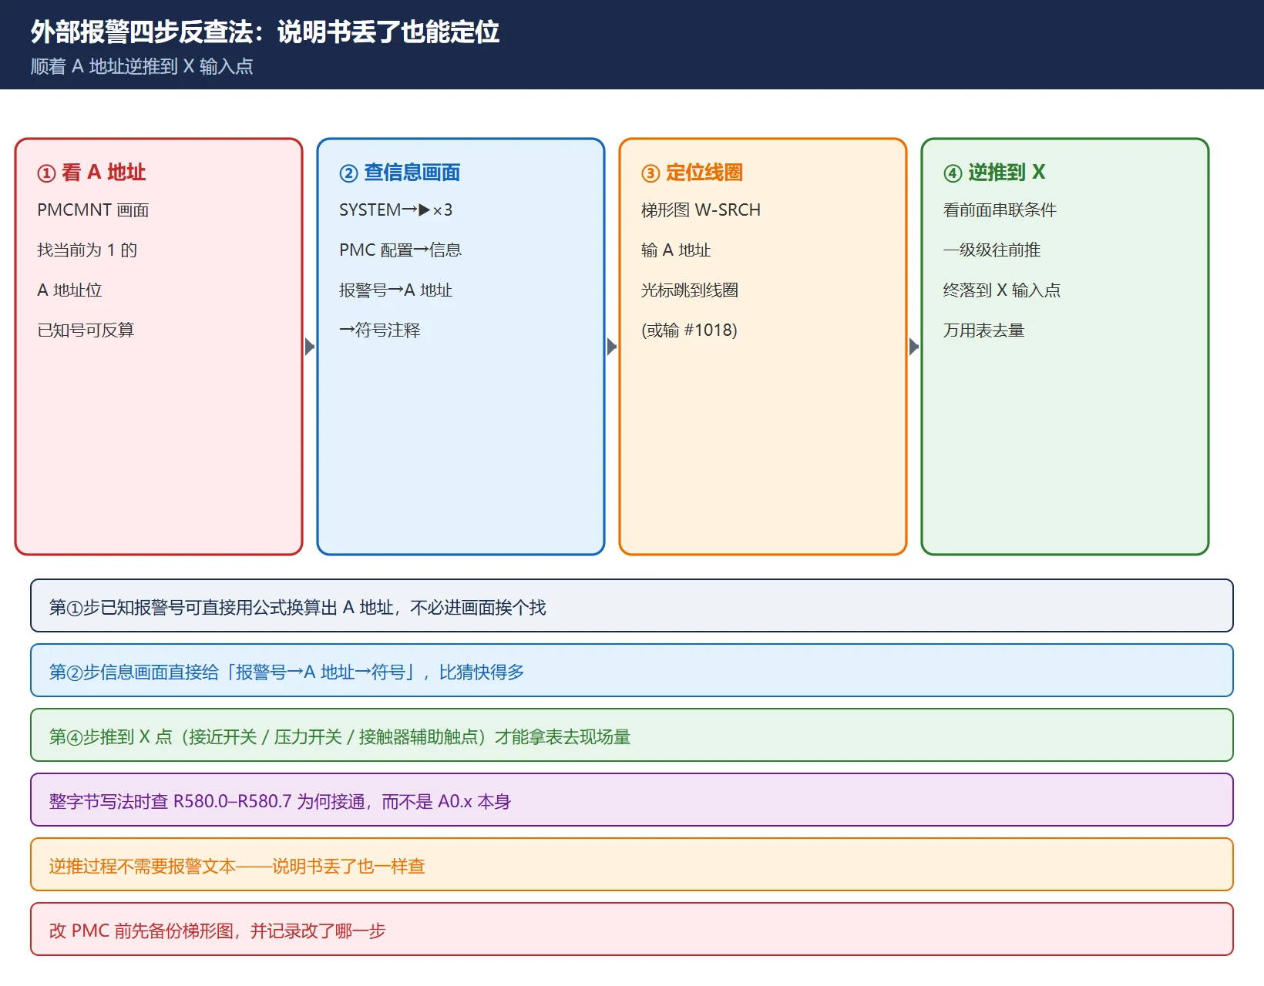Select step heading ① 看 A 地址
The height and width of the screenshot is (986, 1264).
[92, 172]
